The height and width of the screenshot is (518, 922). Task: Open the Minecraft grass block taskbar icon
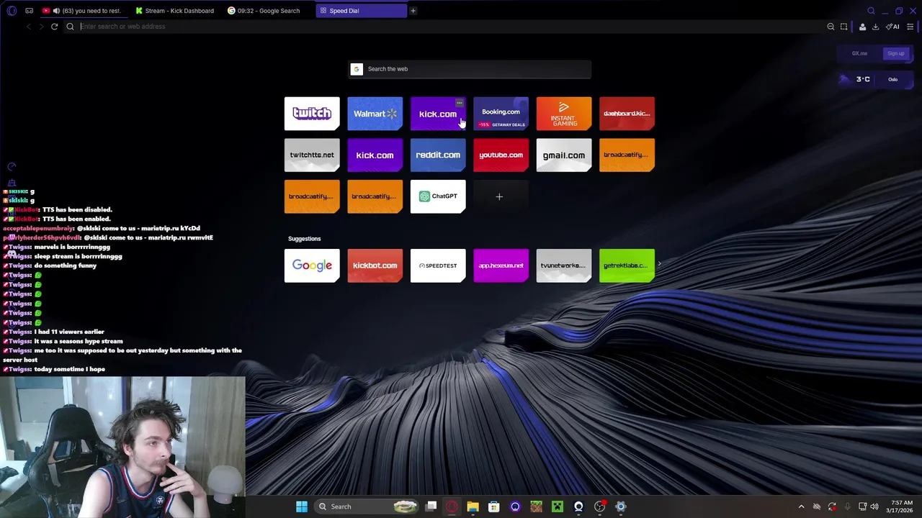[536, 506]
